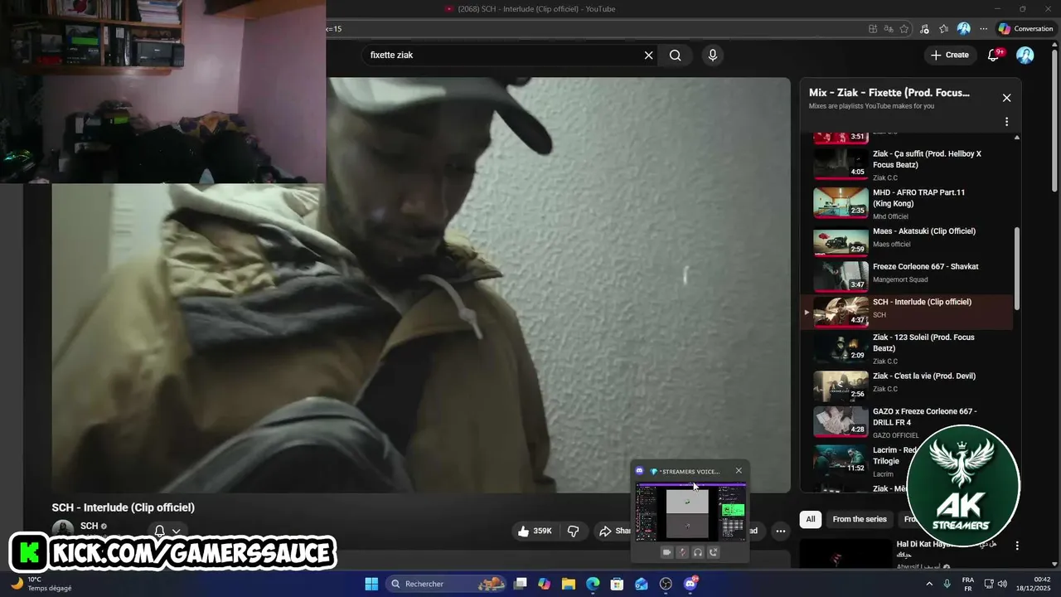The image size is (1061, 597).
Task: Open the Mix playlist options menu
Action: pos(1006,122)
